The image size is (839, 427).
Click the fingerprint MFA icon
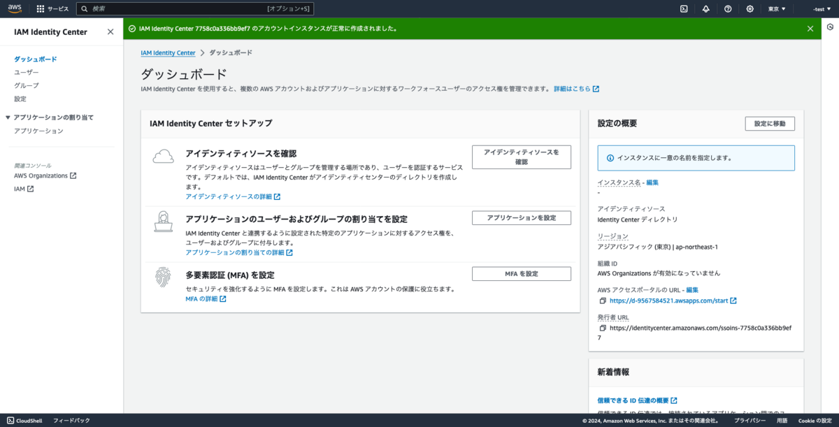pos(163,277)
